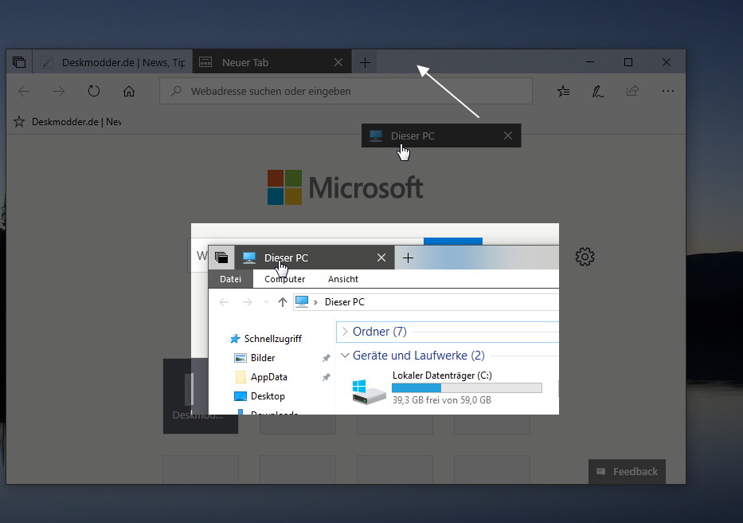This screenshot has width=743, height=523.
Task: Unpin Bilder via its pin icon
Action: click(326, 358)
